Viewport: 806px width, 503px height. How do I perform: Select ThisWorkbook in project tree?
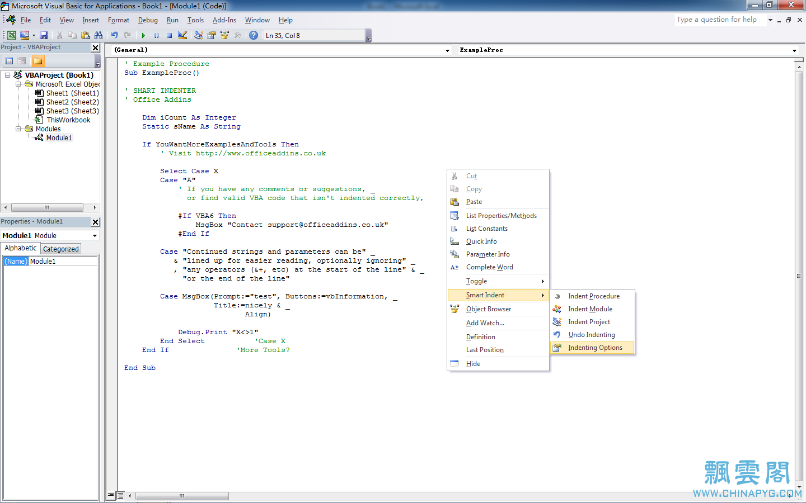[68, 120]
